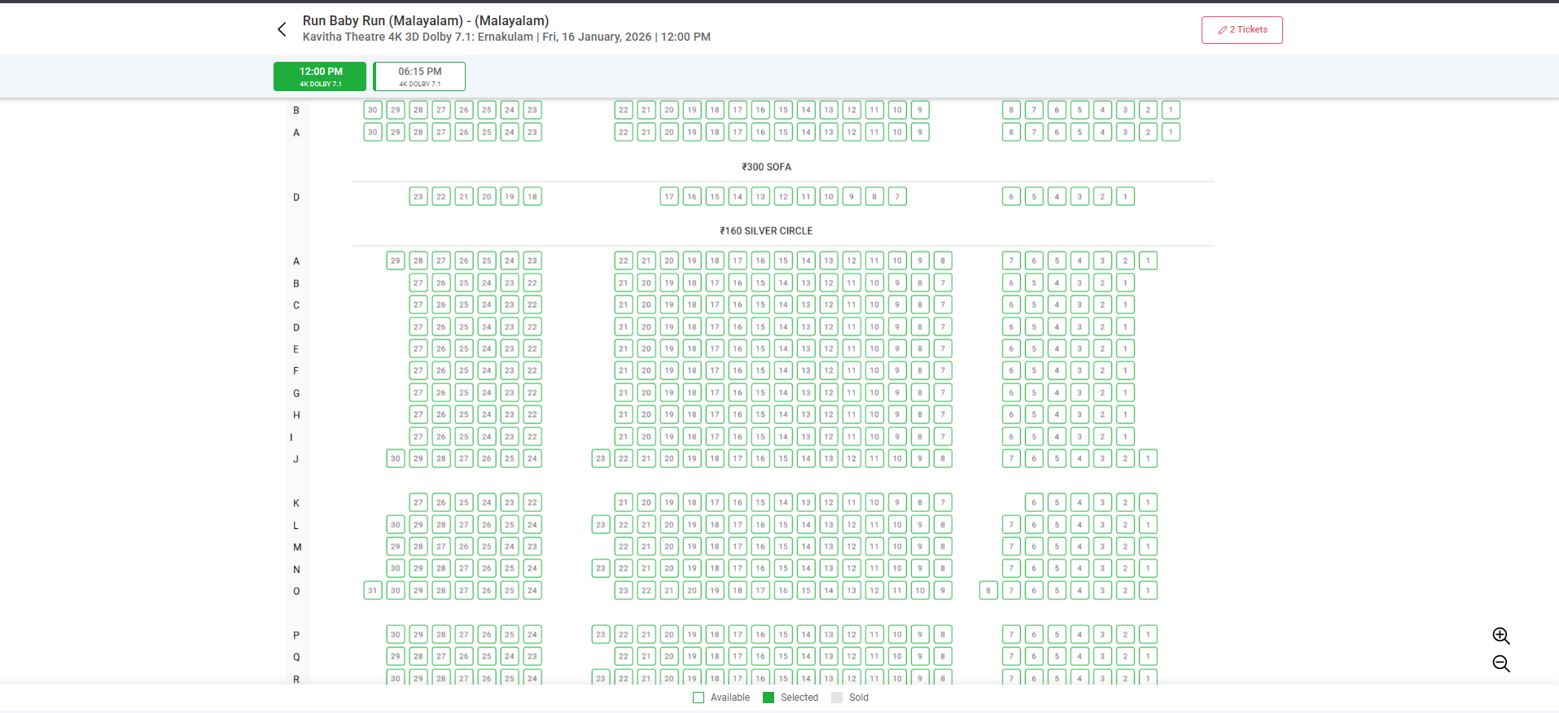Select Sofa row D seat 1

1125,197
